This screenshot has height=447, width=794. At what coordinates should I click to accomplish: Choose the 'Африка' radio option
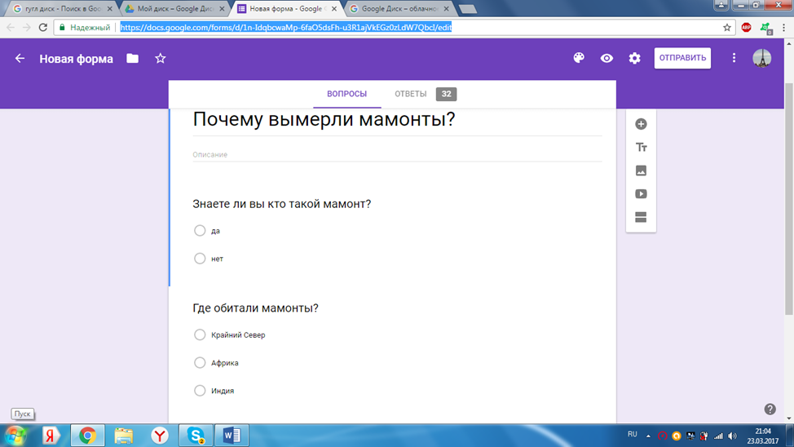pos(200,362)
